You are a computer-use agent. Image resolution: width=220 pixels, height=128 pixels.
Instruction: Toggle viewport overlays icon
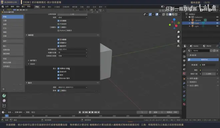pos(157,14)
